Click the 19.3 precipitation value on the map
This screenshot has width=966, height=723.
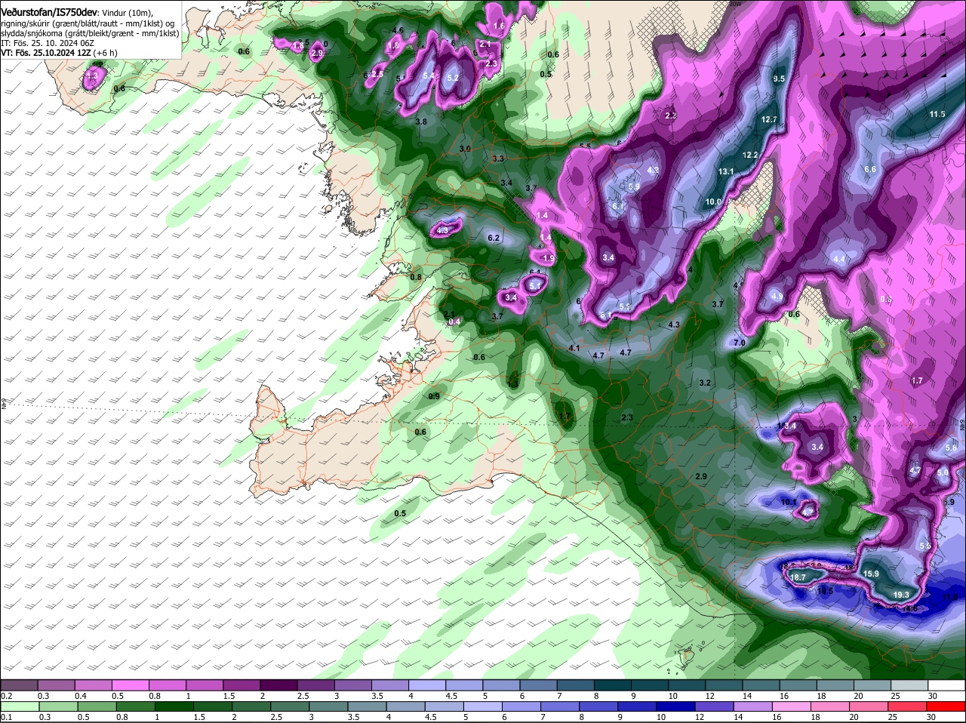[x=900, y=595]
